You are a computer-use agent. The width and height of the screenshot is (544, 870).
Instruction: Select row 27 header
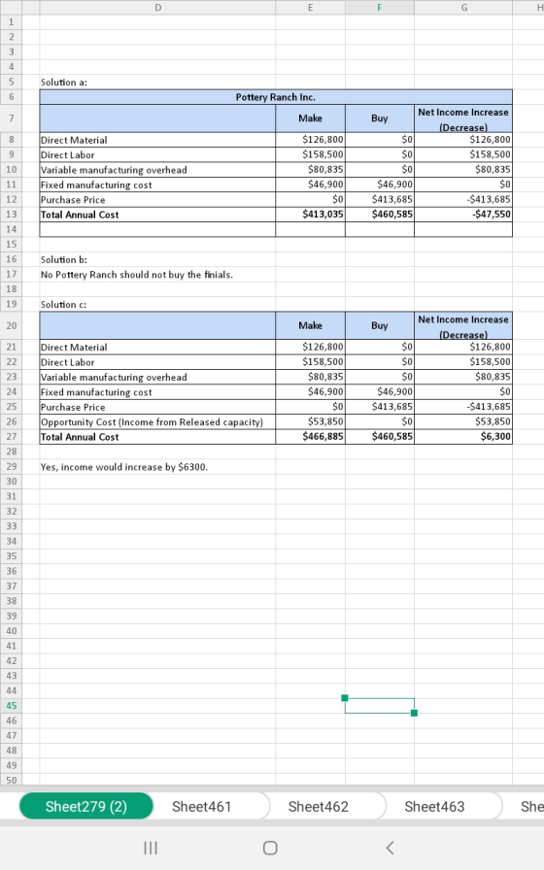click(11, 437)
